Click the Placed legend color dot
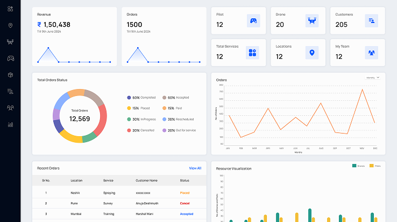Image resolution: width=397 pixels, height=222 pixels. point(129,108)
